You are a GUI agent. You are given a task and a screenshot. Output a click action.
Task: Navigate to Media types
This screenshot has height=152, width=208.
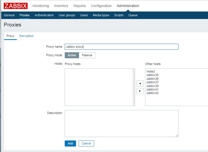click(101, 15)
